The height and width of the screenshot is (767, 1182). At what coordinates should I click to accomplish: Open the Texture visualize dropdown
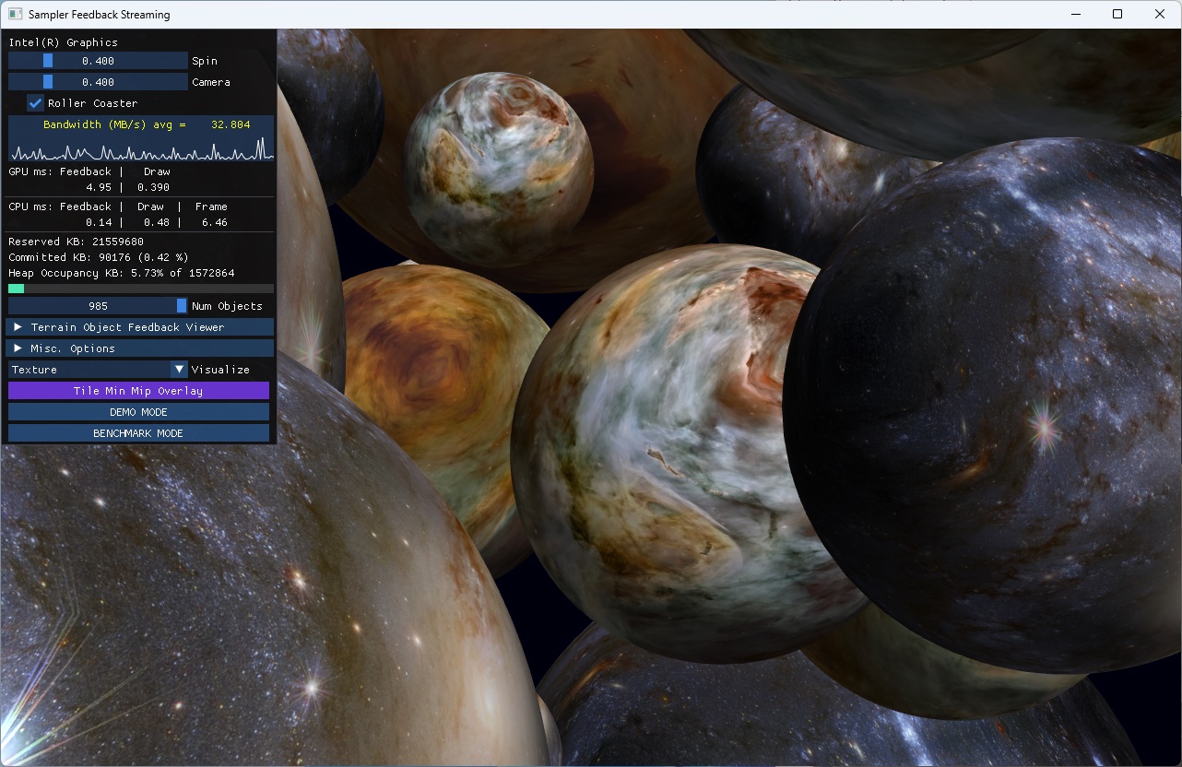[x=99, y=370]
